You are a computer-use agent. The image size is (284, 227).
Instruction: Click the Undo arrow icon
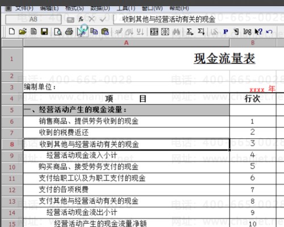pyautogui.click(x=269, y=32)
